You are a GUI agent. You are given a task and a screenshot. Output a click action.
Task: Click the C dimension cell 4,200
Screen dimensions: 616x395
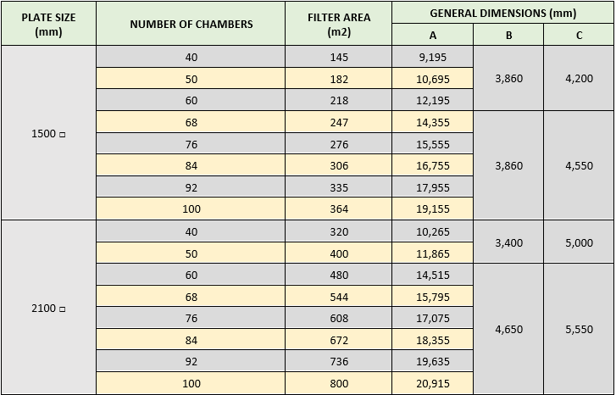(x=579, y=79)
